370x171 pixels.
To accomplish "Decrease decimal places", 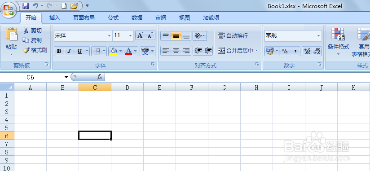I will click(317, 51).
